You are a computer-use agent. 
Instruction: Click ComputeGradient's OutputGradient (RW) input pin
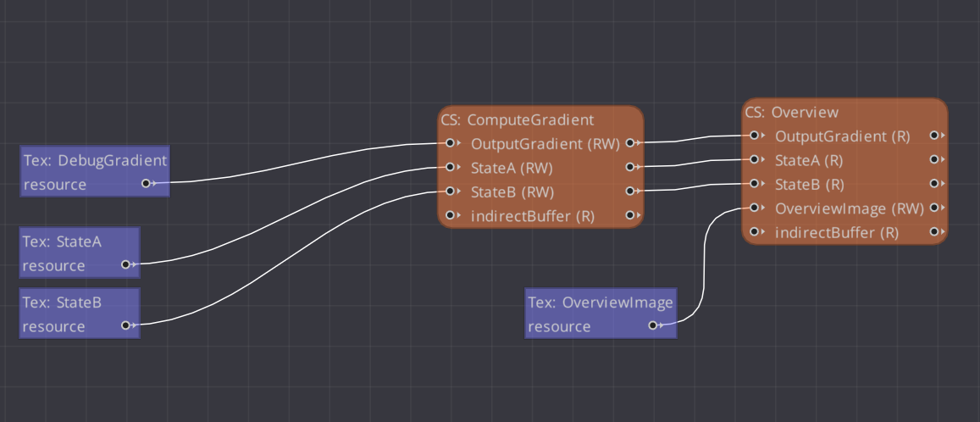tap(451, 143)
